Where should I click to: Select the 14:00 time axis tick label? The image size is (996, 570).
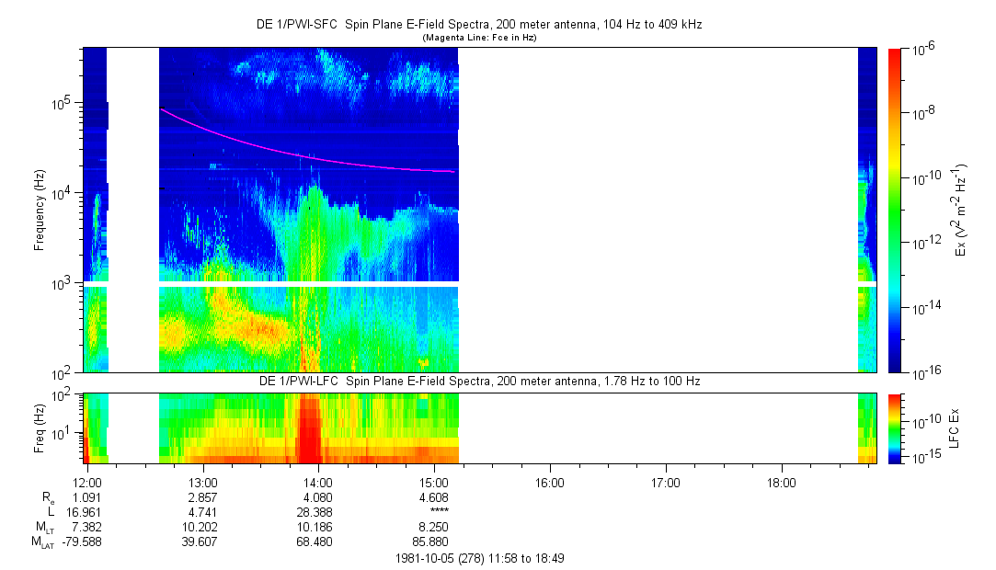[x=318, y=482]
